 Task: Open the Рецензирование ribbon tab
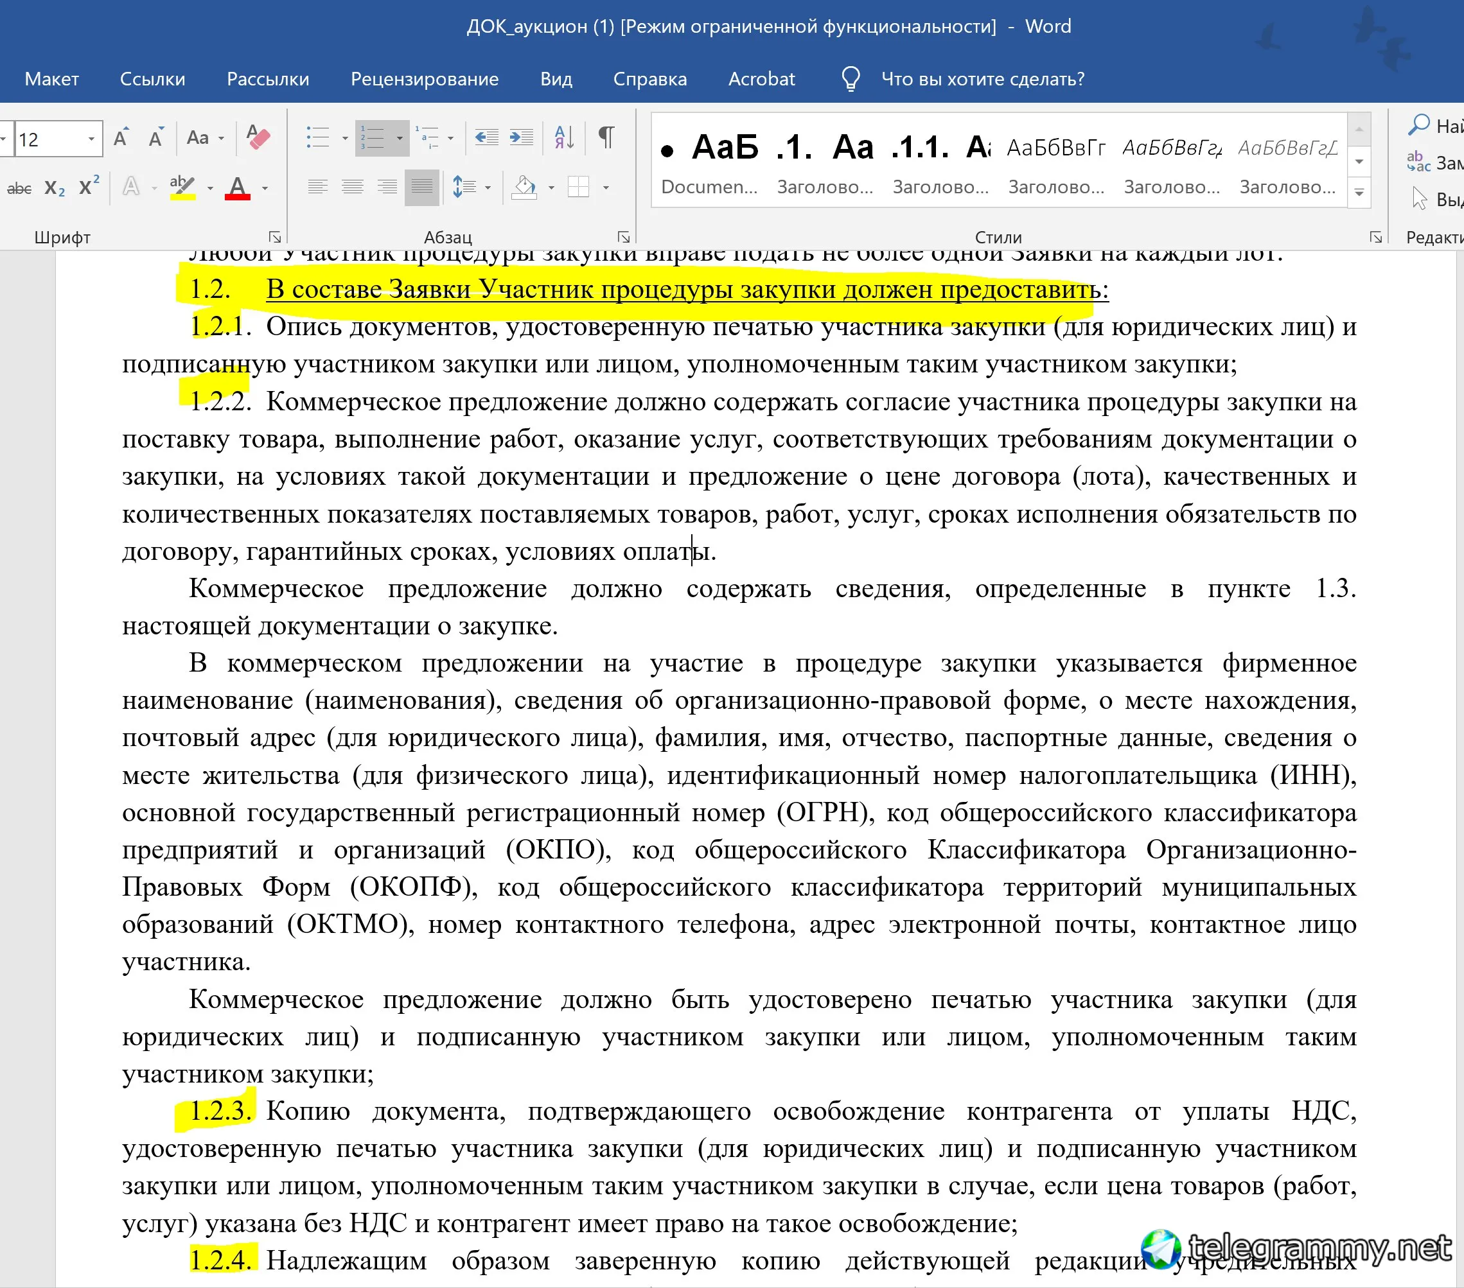pyautogui.click(x=424, y=79)
